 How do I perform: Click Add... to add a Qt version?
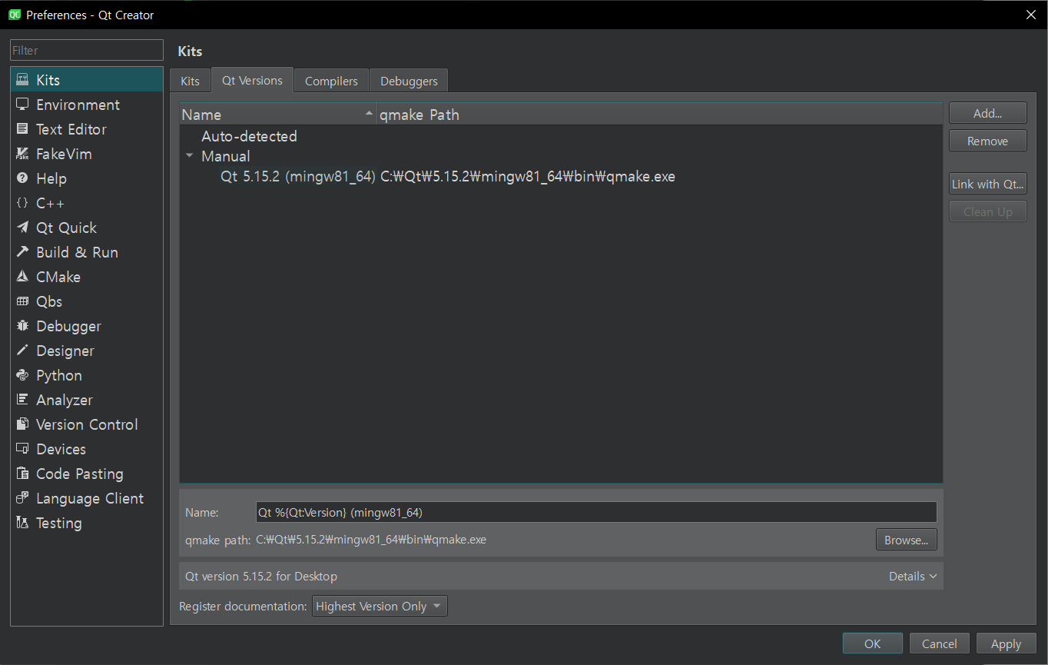987,113
